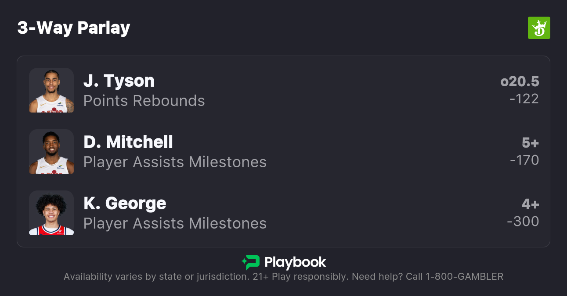Click K. George's player headshot
Screen dimensions: 567x296
51,213
